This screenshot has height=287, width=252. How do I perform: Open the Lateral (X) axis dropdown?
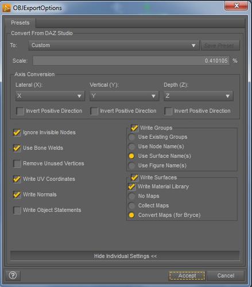50,96
